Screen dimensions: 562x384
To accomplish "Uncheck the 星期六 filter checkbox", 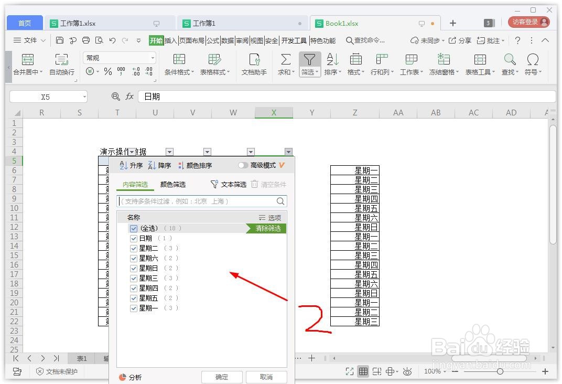I will 134,258.
